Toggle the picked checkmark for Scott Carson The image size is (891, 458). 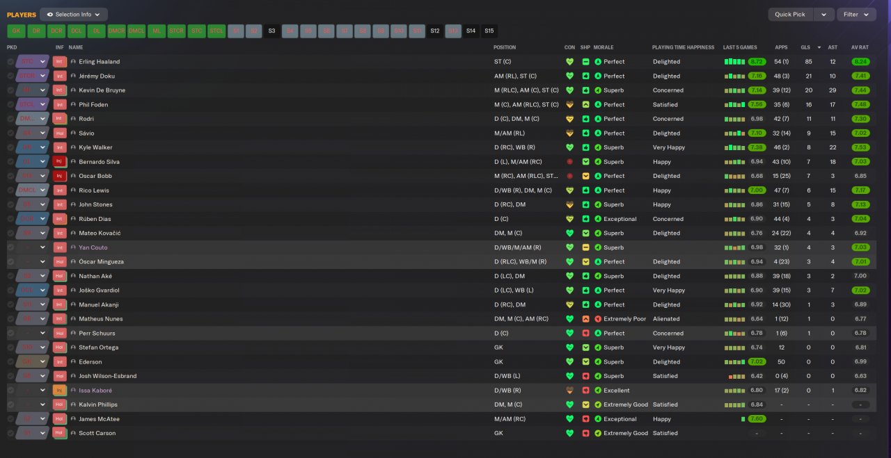pyautogui.click(x=10, y=433)
